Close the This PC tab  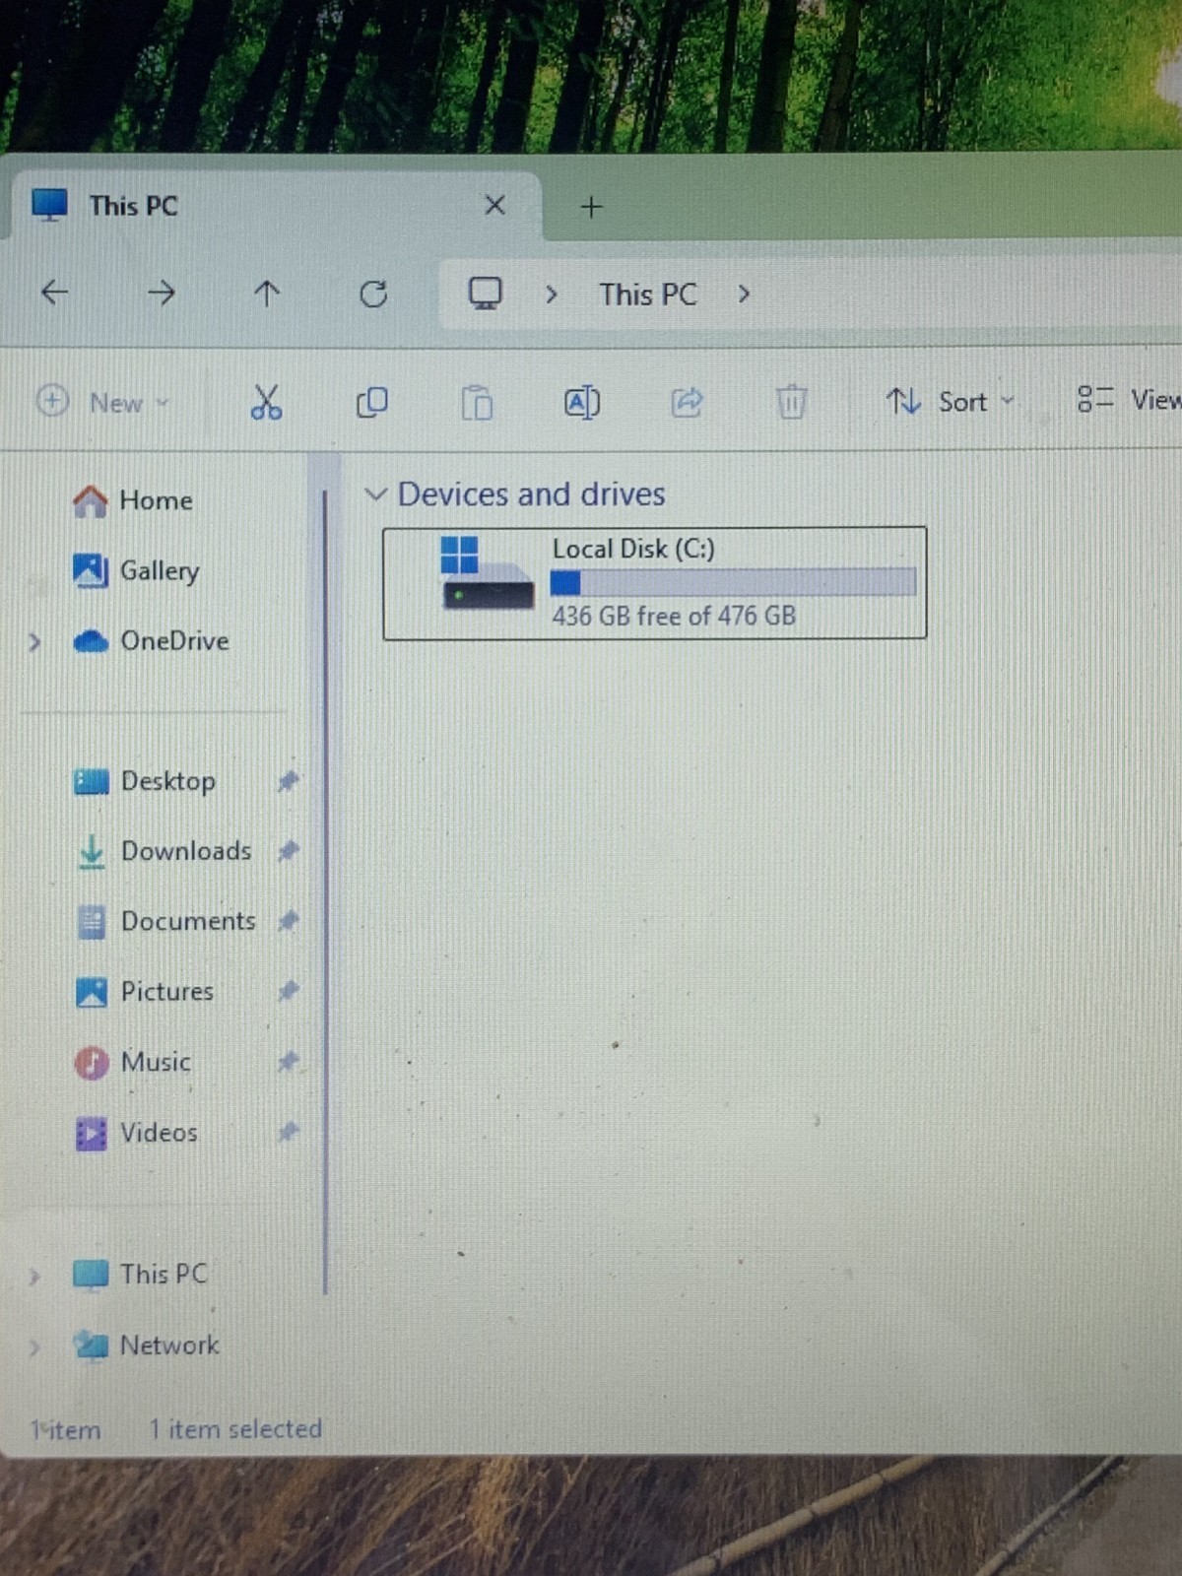[x=495, y=205]
